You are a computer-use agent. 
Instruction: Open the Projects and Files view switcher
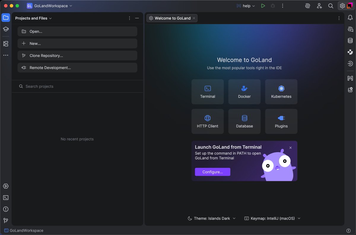click(x=33, y=18)
